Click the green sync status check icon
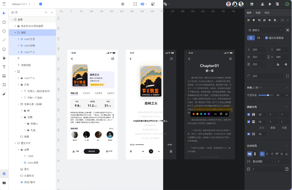Screen dimensions: 292x190 (287, 4)
